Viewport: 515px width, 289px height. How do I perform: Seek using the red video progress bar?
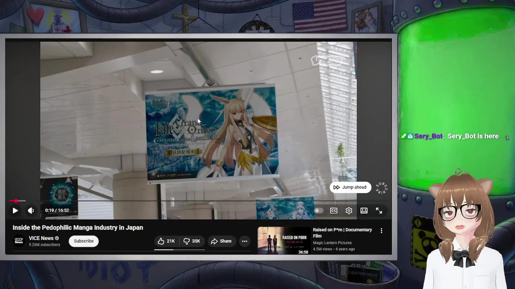198,201
